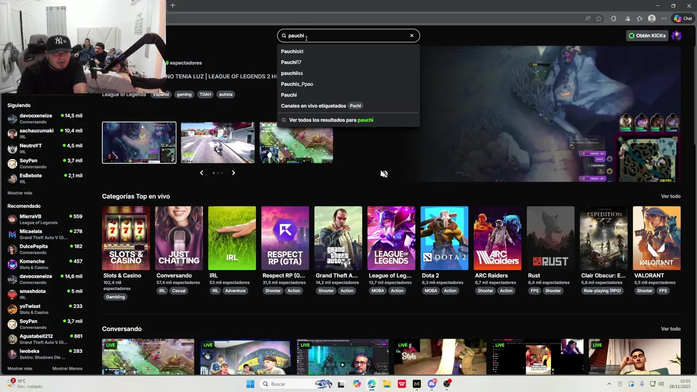Open Just Chatting category card
Viewport: 697px width, 392px height.
click(x=179, y=238)
